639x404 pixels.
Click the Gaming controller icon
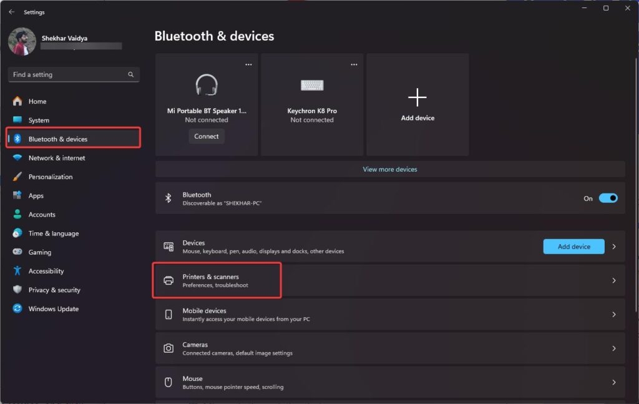tap(17, 252)
